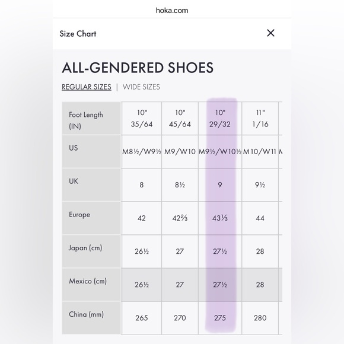Select the US row header
Screen dimensions: 344x344
pyautogui.click(x=91, y=152)
